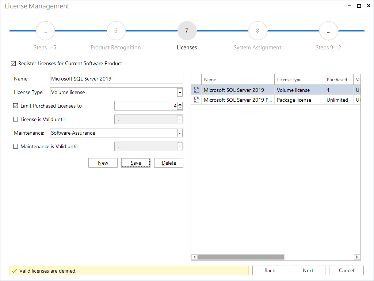Sort by License Type column header

click(x=299, y=79)
